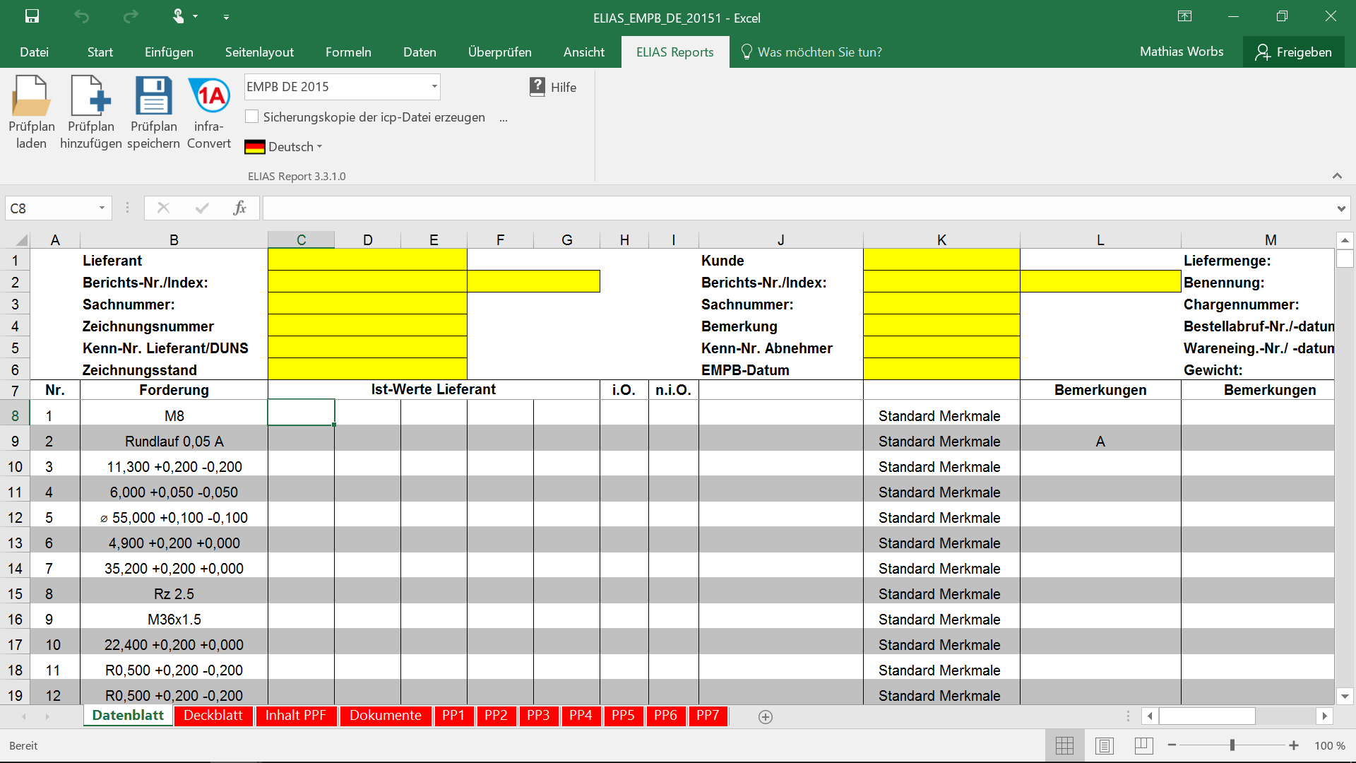The height and width of the screenshot is (763, 1356).
Task: Switch to page layout view icon
Action: (x=1104, y=745)
